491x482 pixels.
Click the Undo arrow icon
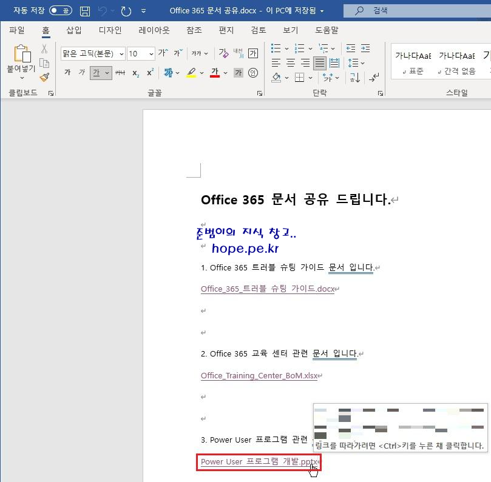(103, 12)
